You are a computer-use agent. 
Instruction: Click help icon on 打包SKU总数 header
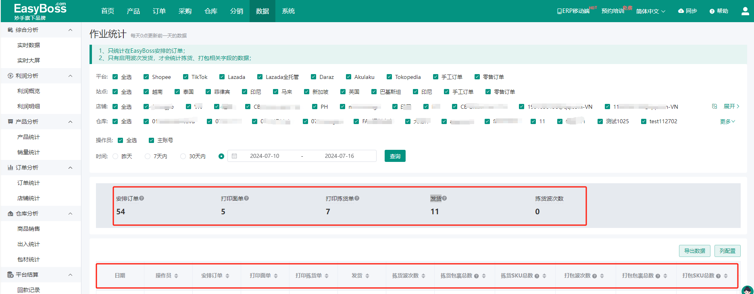click(x=718, y=276)
